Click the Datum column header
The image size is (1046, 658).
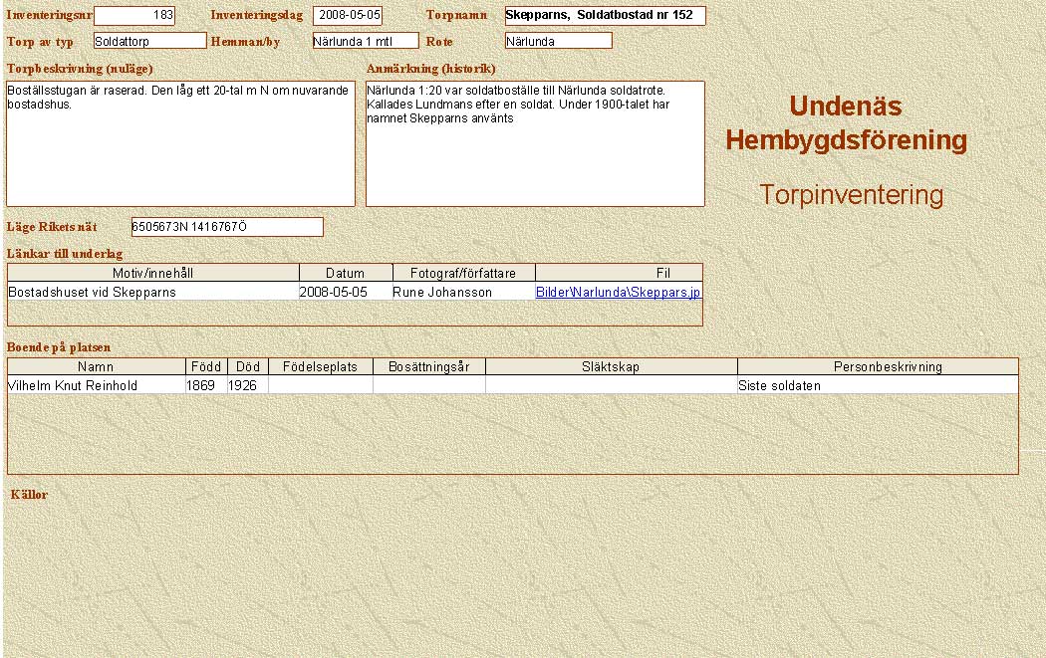pos(346,273)
